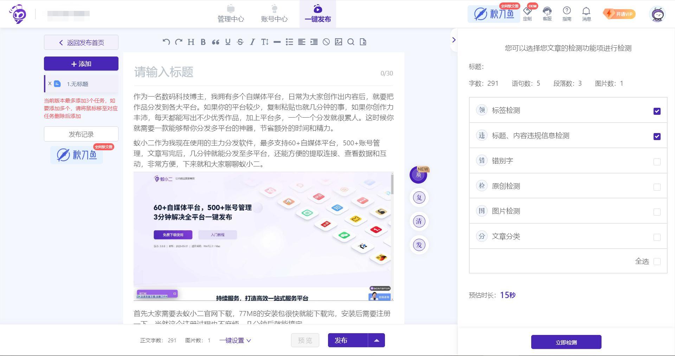675x356 pixels.
Task: Click the 预览 preview button
Action: (x=305, y=340)
